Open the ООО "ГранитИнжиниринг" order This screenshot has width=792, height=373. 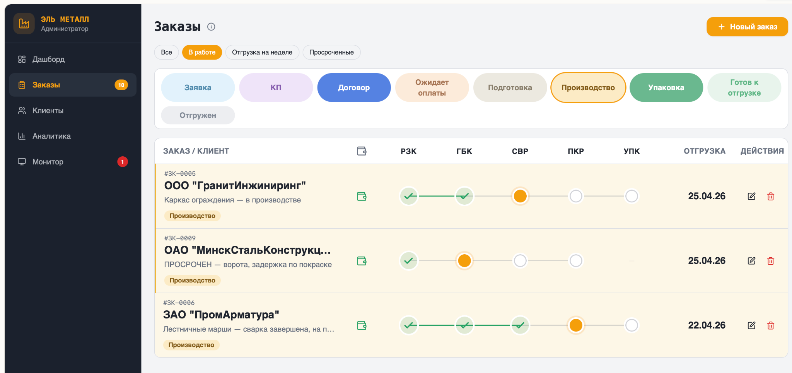tap(235, 186)
